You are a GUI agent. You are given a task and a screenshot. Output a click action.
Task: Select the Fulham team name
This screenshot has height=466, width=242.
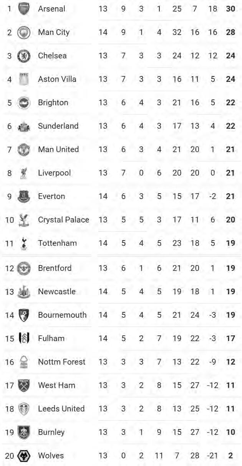point(51,338)
